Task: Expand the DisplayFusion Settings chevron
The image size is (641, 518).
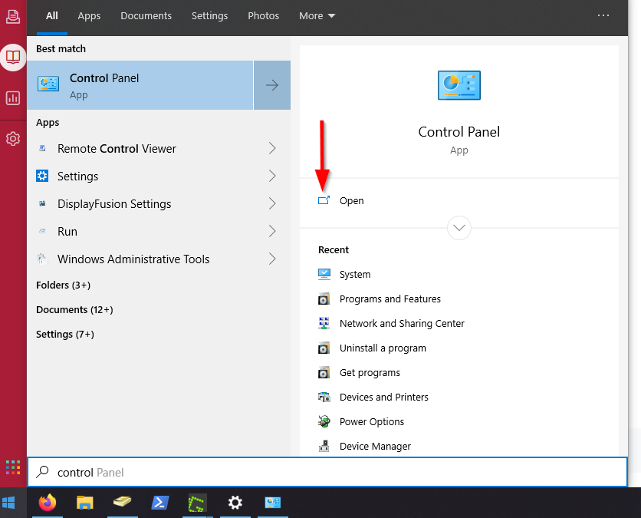Action: tap(272, 203)
